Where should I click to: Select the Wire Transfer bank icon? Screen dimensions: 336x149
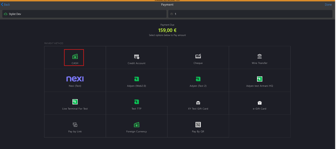[260, 56]
